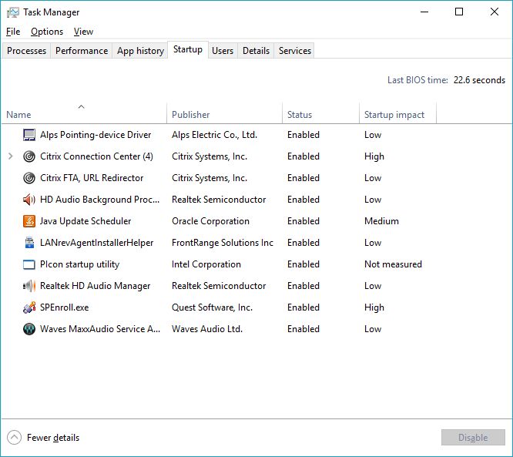The width and height of the screenshot is (513, 457).
Task: Open the File menu
Action: coord(13,32)
